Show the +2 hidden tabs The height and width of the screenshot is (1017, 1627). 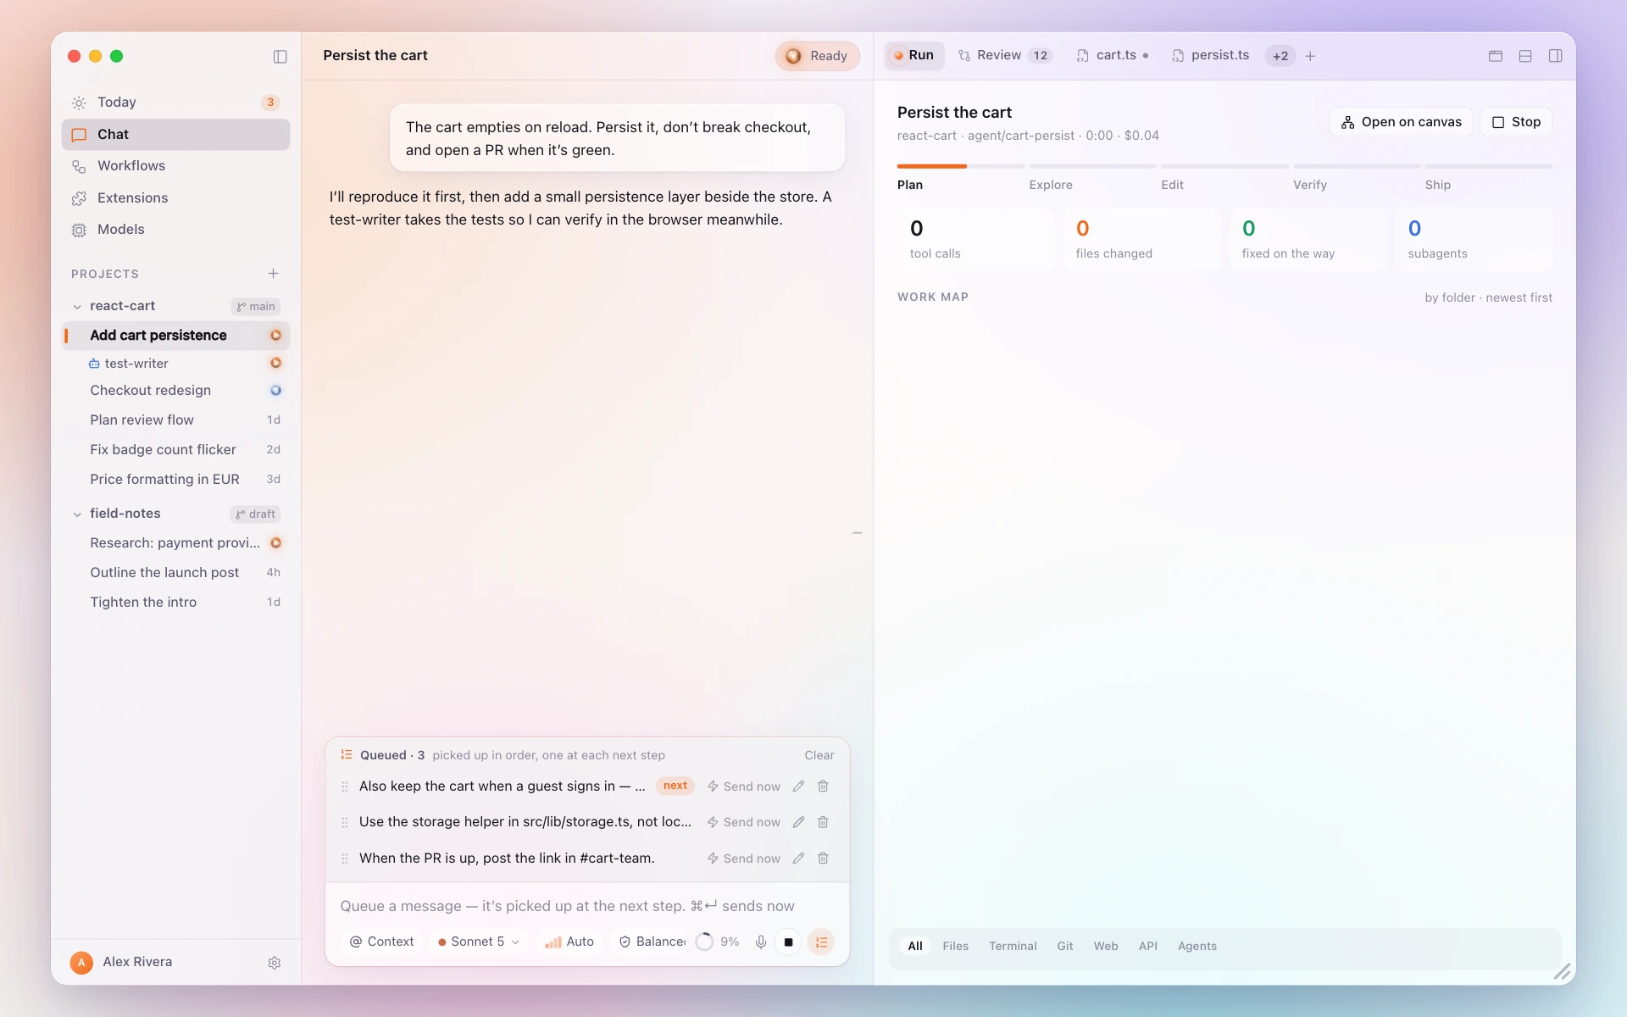(1280, 56)
